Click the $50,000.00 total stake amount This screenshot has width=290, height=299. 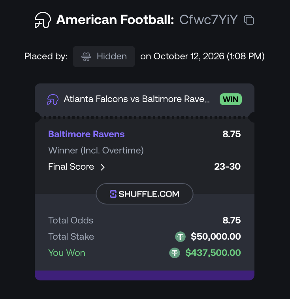click(x=216, y=237)
